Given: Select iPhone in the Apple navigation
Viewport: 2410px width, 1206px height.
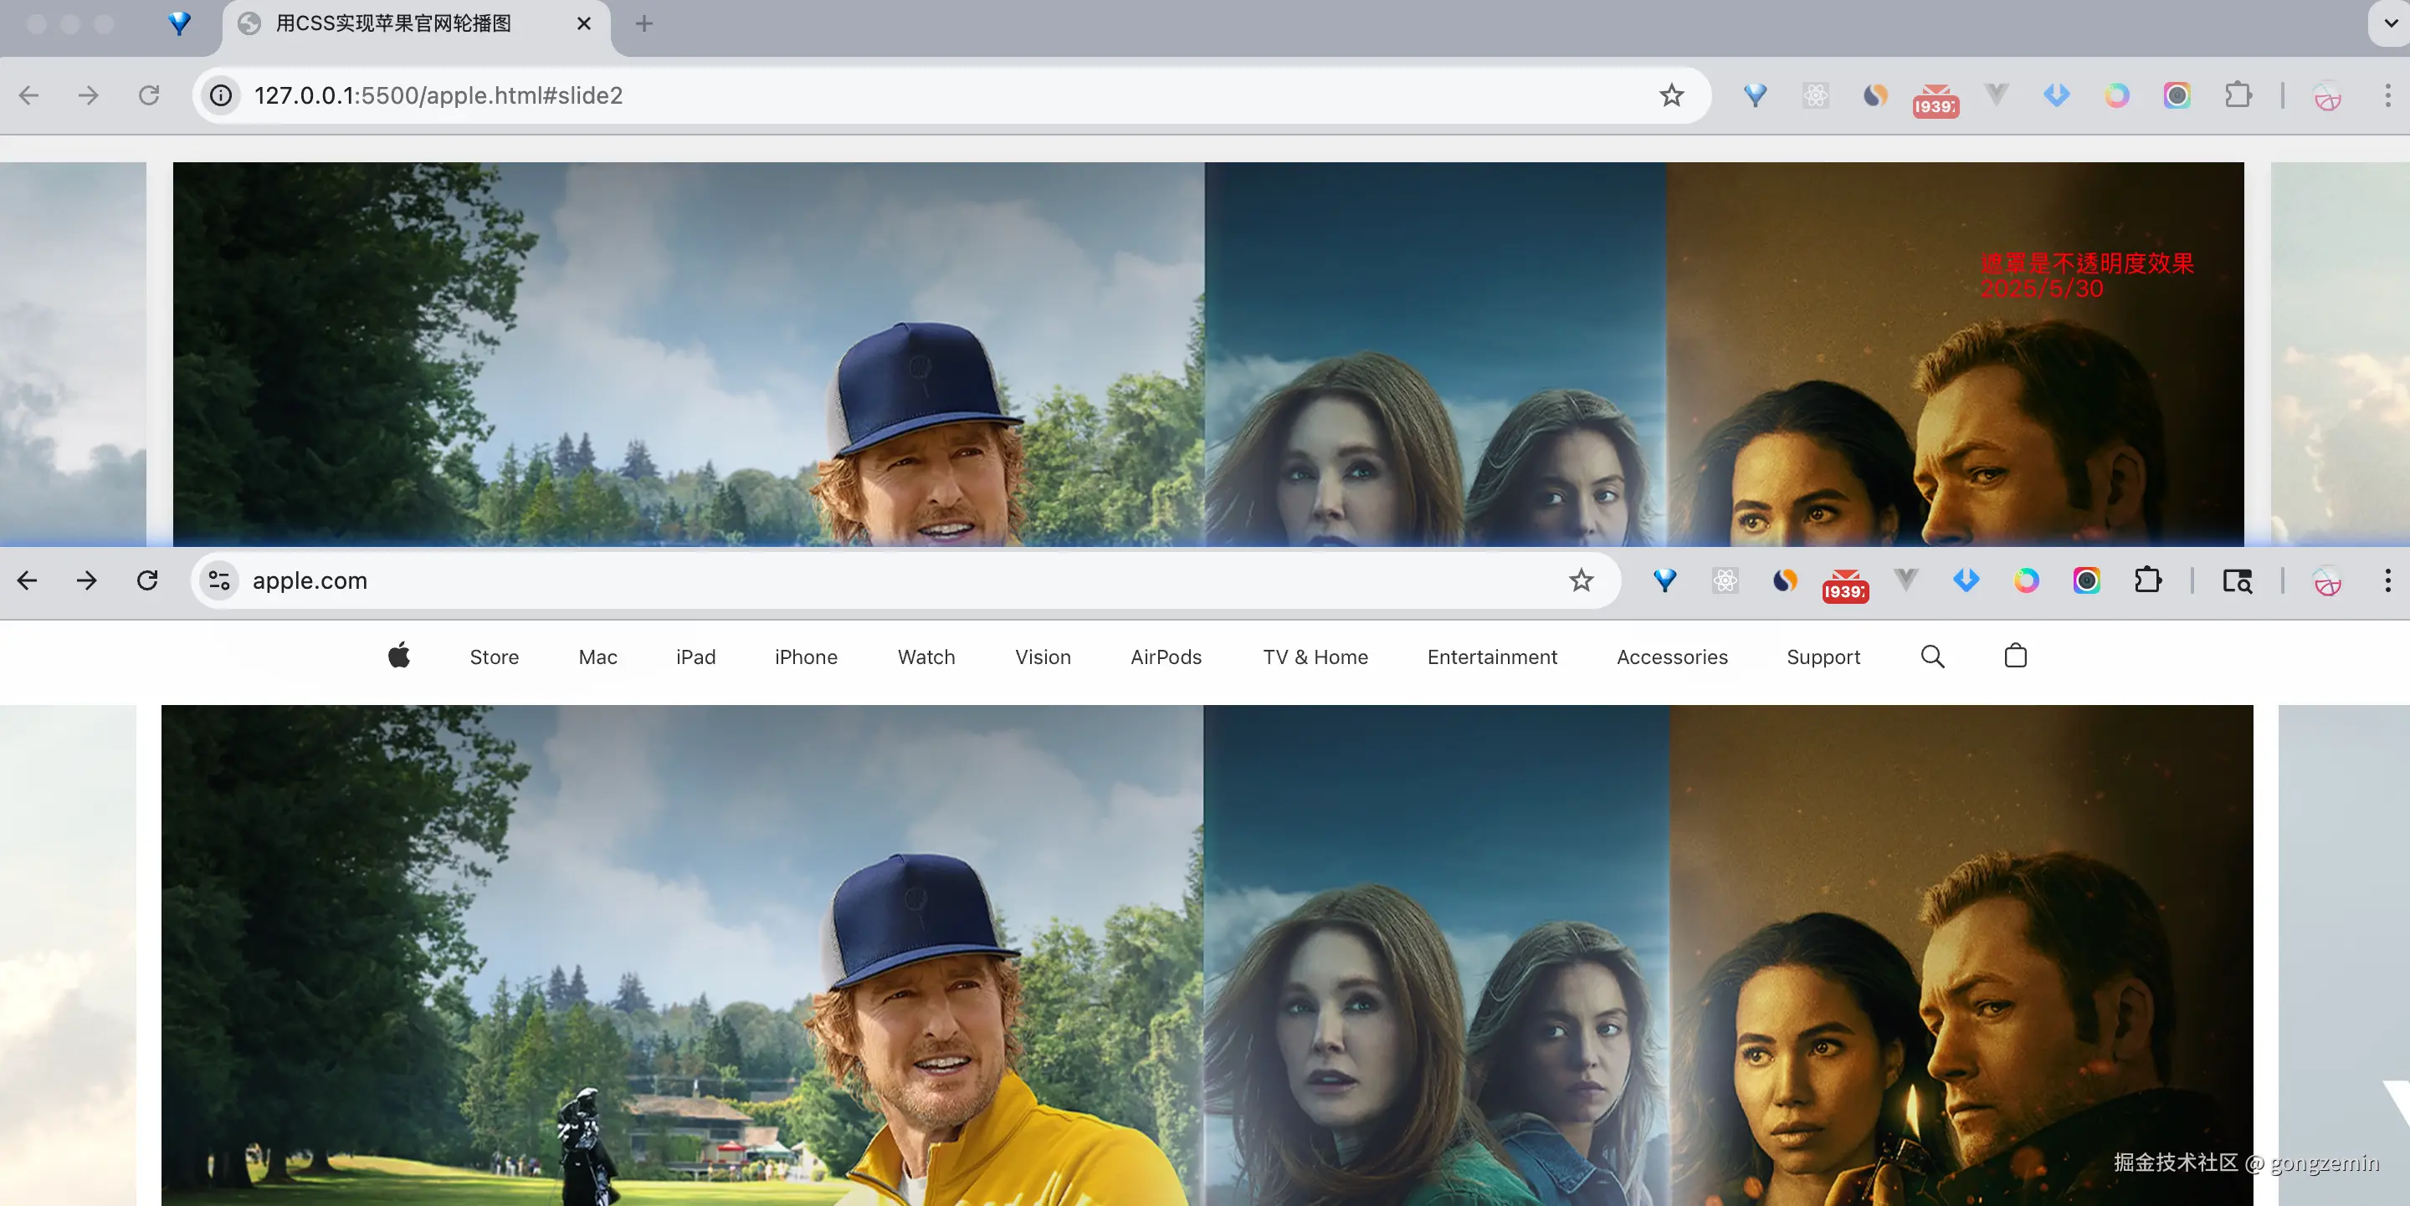Looking at the screenshot, I should click(x=806, y=657).
